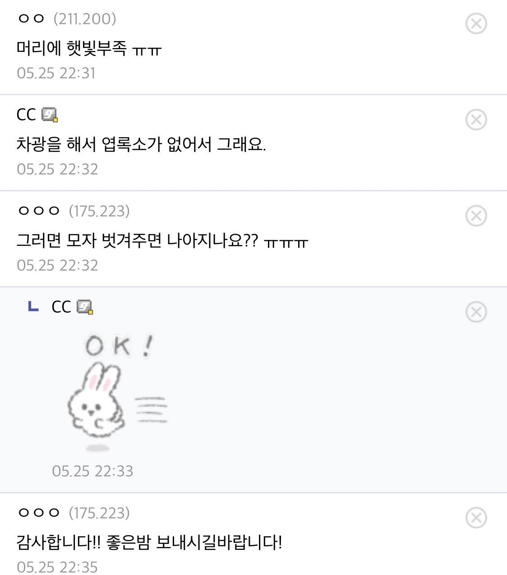Click the ㅇㅇㅇ (175.223) nickname above the 모자 comment
The image size is (507, 575).
pos(73,211)
